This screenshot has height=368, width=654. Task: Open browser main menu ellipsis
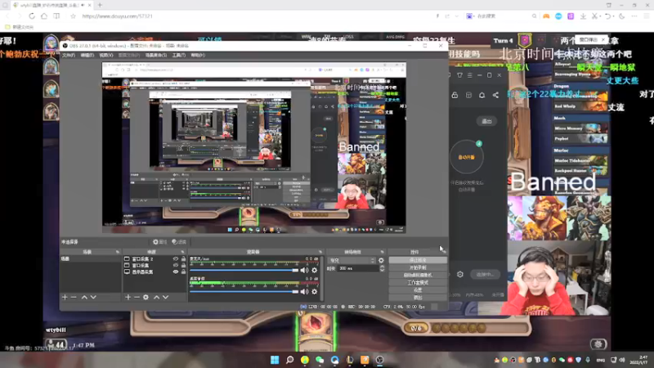point(634,16)
